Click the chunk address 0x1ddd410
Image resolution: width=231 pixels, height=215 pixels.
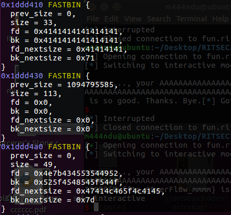tap(22, 5)
